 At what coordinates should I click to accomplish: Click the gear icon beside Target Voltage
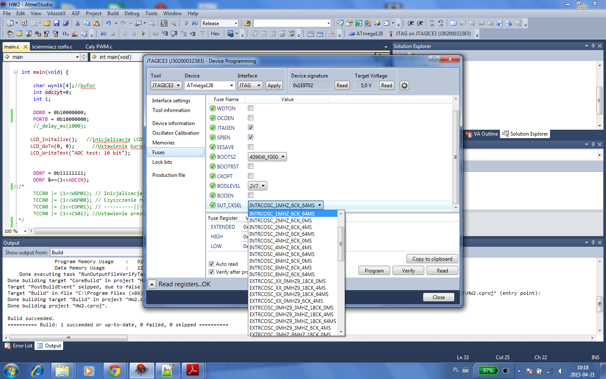tap(404, 85)
